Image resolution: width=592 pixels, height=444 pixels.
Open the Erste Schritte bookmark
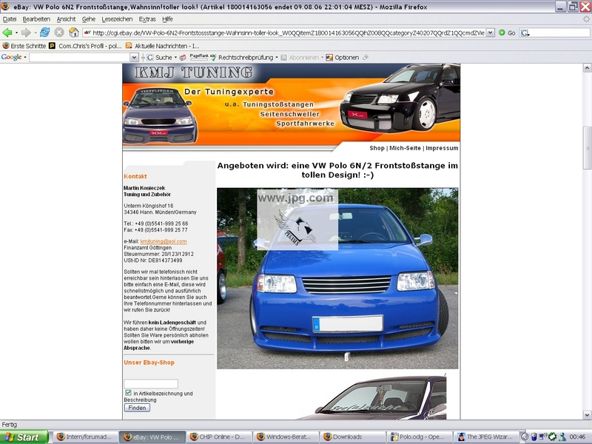click(x=24, y=46)
